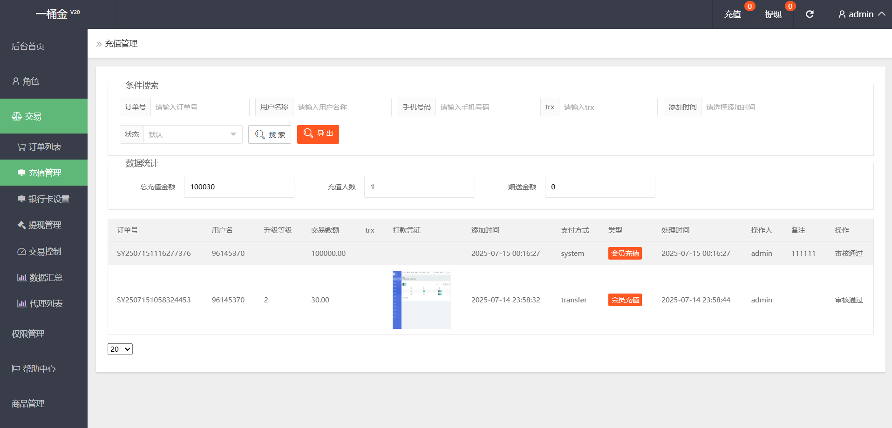Click the bar chart icon beside 数据汇总
892x428 pixels.
[x=22, y=277]
